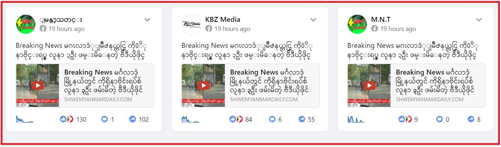The image size is (501, 147).
Task: Click the M.N.T page name
Action: coord(381,19)
